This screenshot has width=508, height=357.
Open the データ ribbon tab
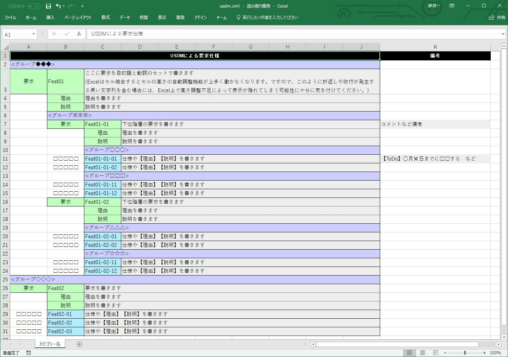[125, 17]
